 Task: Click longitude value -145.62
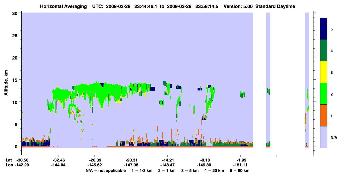pyautogui.click(x=94, y=165)
